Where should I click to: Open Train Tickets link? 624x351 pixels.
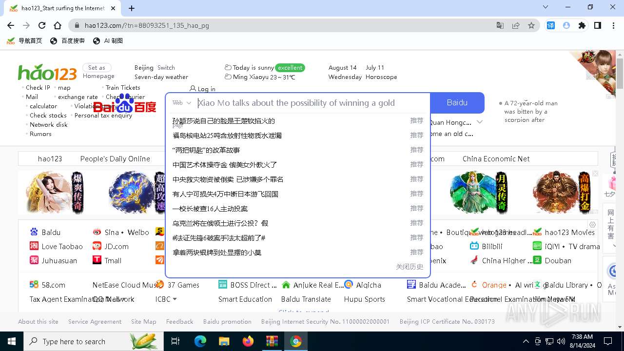point(123,88)
